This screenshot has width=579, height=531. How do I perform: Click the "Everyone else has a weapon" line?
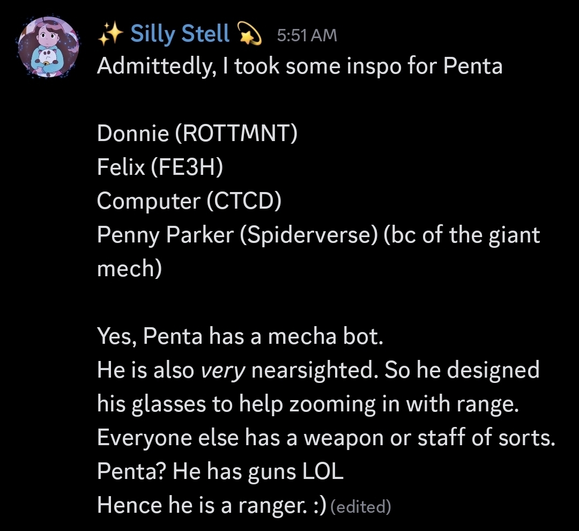click(325, 438)
